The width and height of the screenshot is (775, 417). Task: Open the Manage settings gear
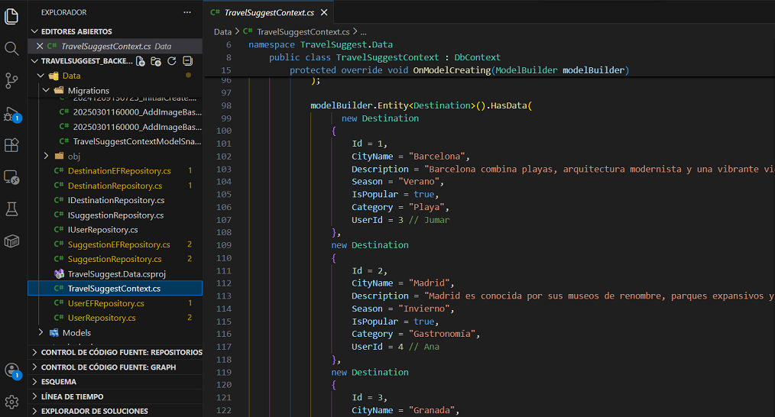[x=11, y=402]
